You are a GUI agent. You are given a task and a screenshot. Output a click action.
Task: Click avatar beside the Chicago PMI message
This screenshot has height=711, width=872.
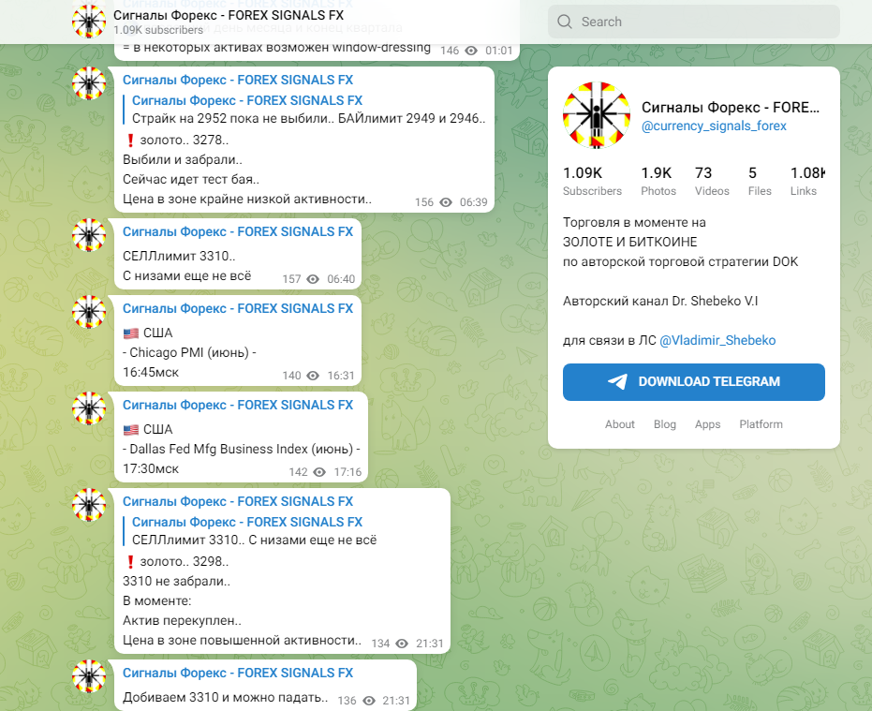(x=89, y=312)
